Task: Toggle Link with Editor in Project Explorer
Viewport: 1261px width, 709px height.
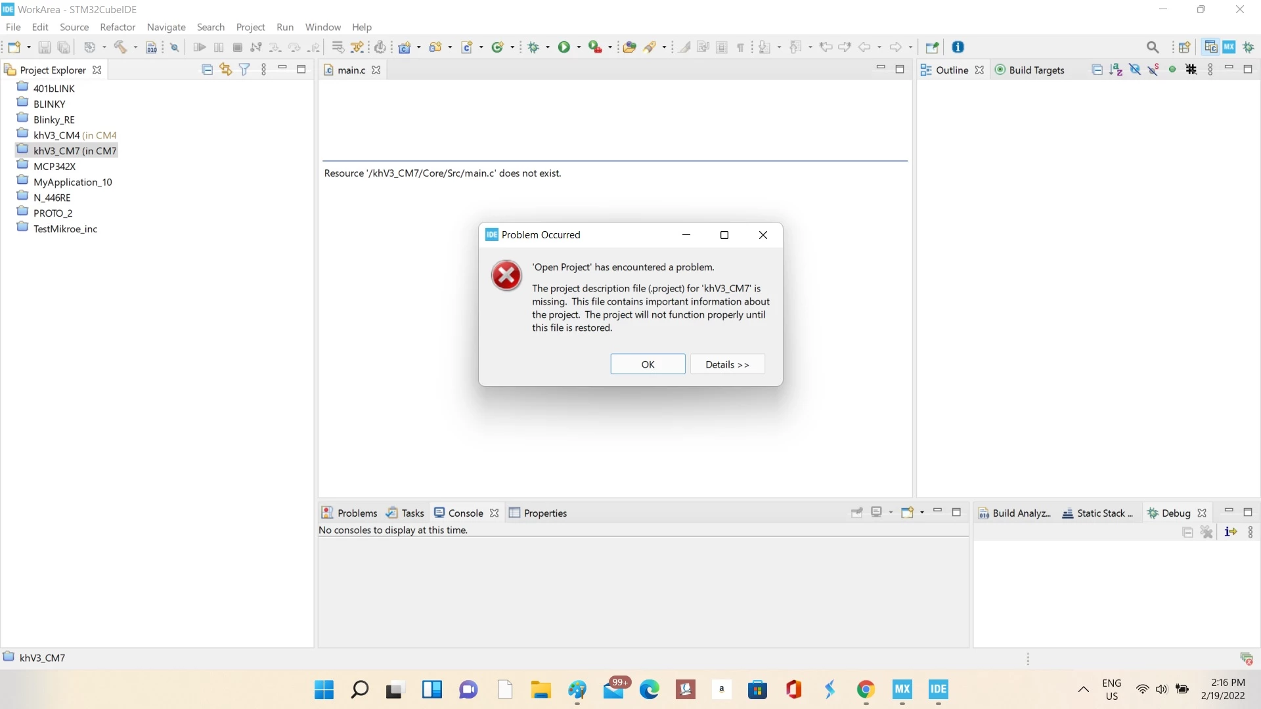Action: pyautogui.click(x=226, y=70)
